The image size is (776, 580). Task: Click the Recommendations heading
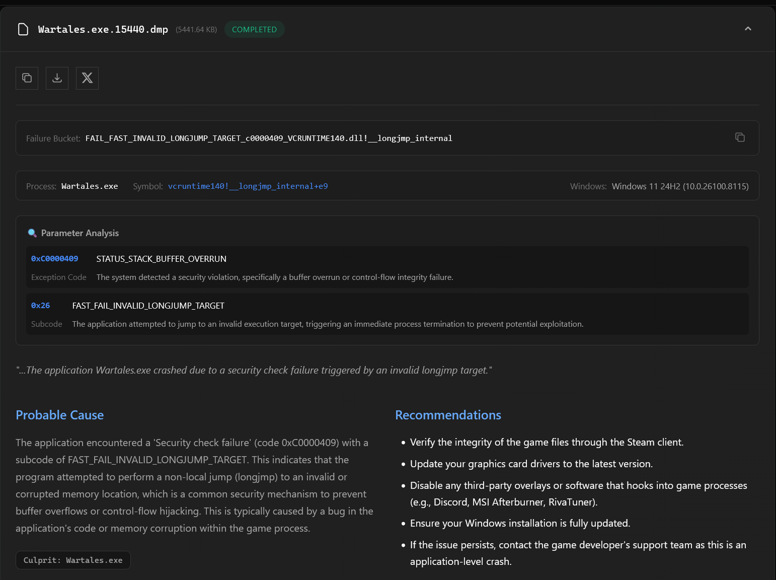tap(448, 415)
